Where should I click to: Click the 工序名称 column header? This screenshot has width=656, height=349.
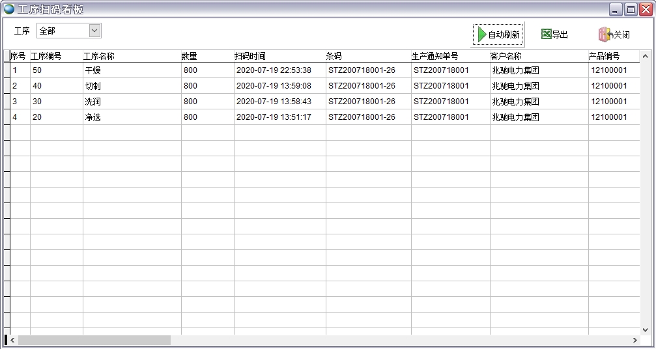tap(99, 56)
